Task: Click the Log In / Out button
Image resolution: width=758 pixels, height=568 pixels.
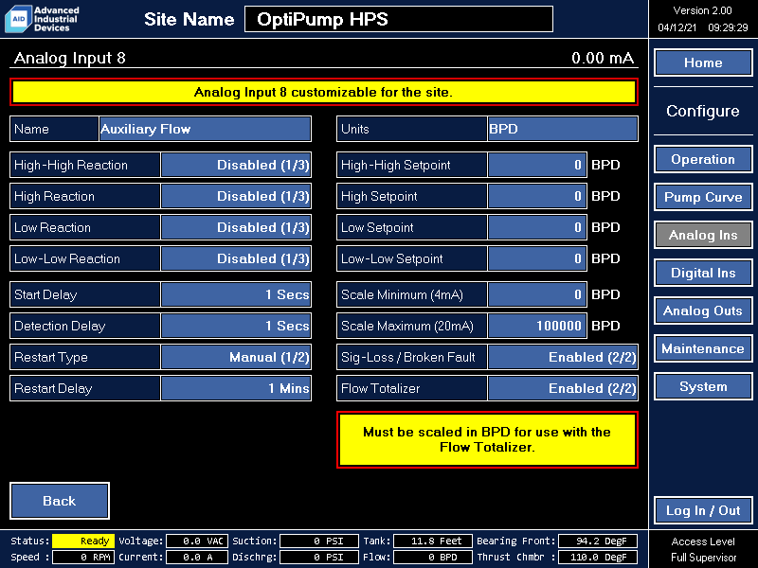Action: [x=703, y=510]
